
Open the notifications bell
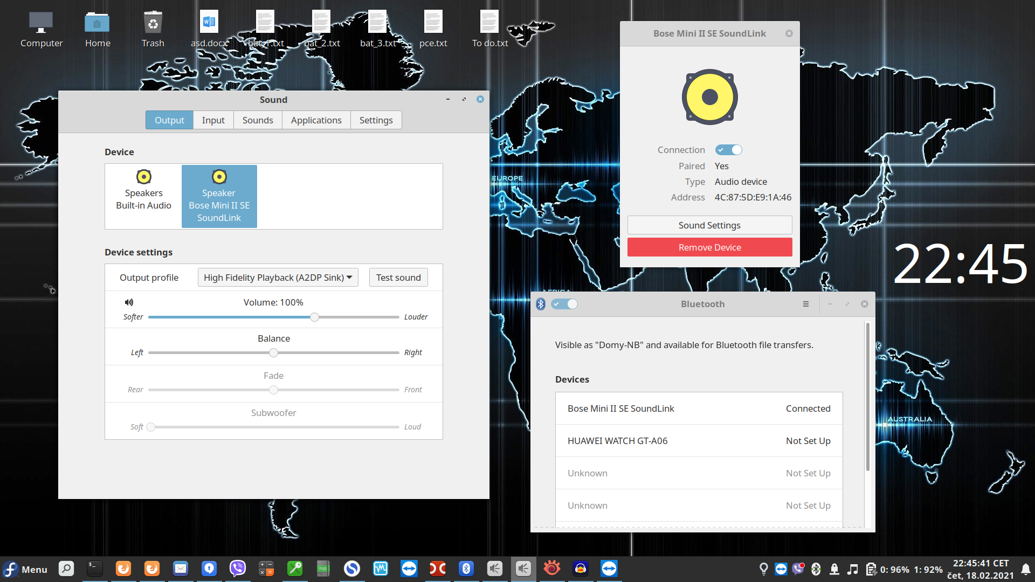[x=1026, y=569]
